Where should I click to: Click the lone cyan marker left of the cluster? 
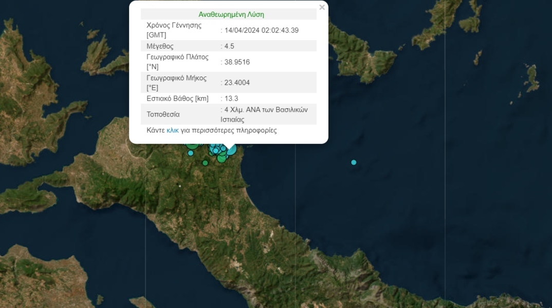[x=191, y=153]
